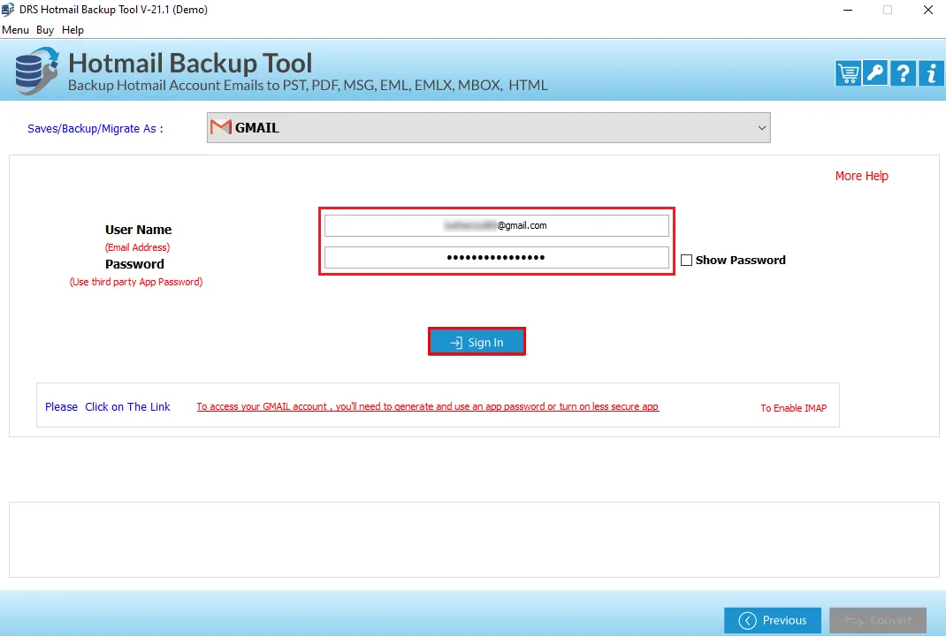Close the DRS Hotmail Backup window
Image resolution: width=946 pixels, height=636 pixels.
tap(928, 10)
